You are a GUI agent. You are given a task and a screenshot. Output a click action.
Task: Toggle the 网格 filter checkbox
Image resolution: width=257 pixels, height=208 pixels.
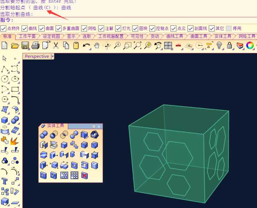(x=84, y=29)
